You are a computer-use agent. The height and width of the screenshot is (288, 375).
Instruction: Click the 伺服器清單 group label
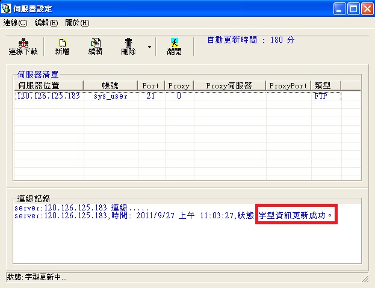click(x=38, y=75)
